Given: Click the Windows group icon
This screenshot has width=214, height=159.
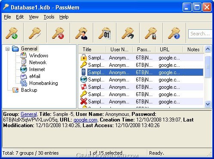Looking at the screenshot, I should pos(24,56).
